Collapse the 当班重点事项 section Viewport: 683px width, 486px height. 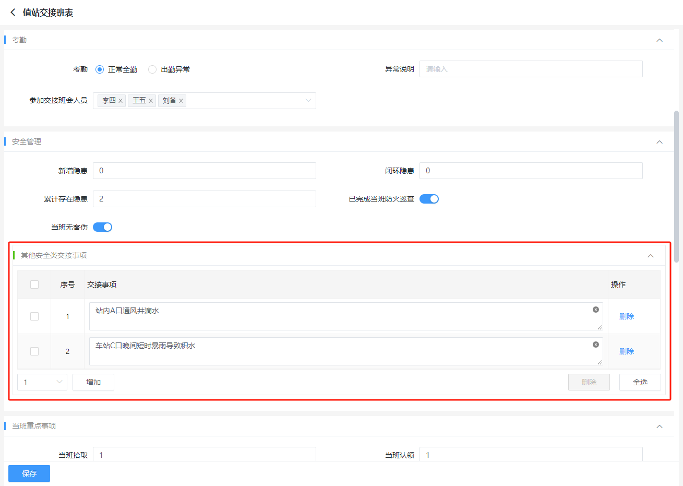(x=659, y=426)
